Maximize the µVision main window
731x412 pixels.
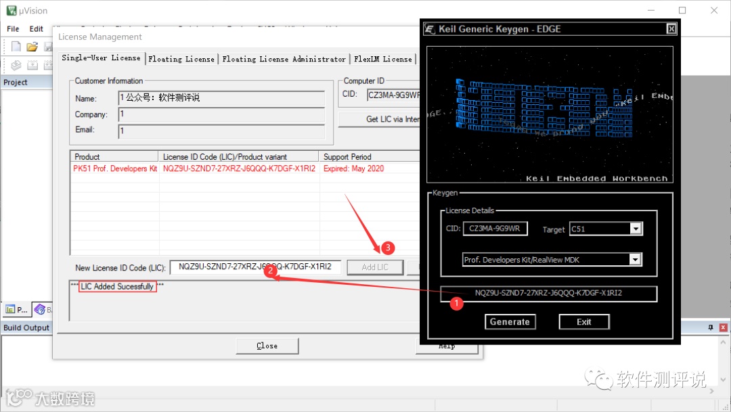(x=682, y=10)
